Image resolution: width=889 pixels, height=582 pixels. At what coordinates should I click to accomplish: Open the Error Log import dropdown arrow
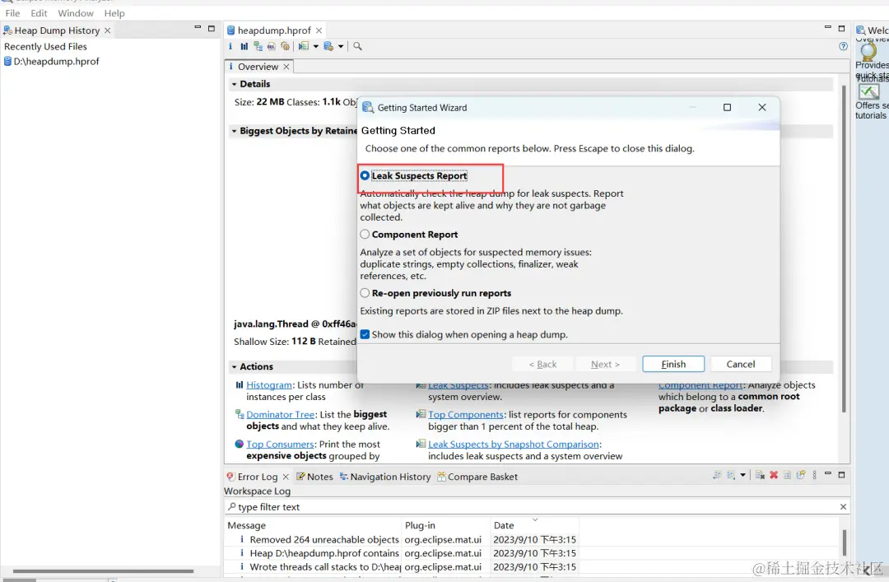coord(742,475)
